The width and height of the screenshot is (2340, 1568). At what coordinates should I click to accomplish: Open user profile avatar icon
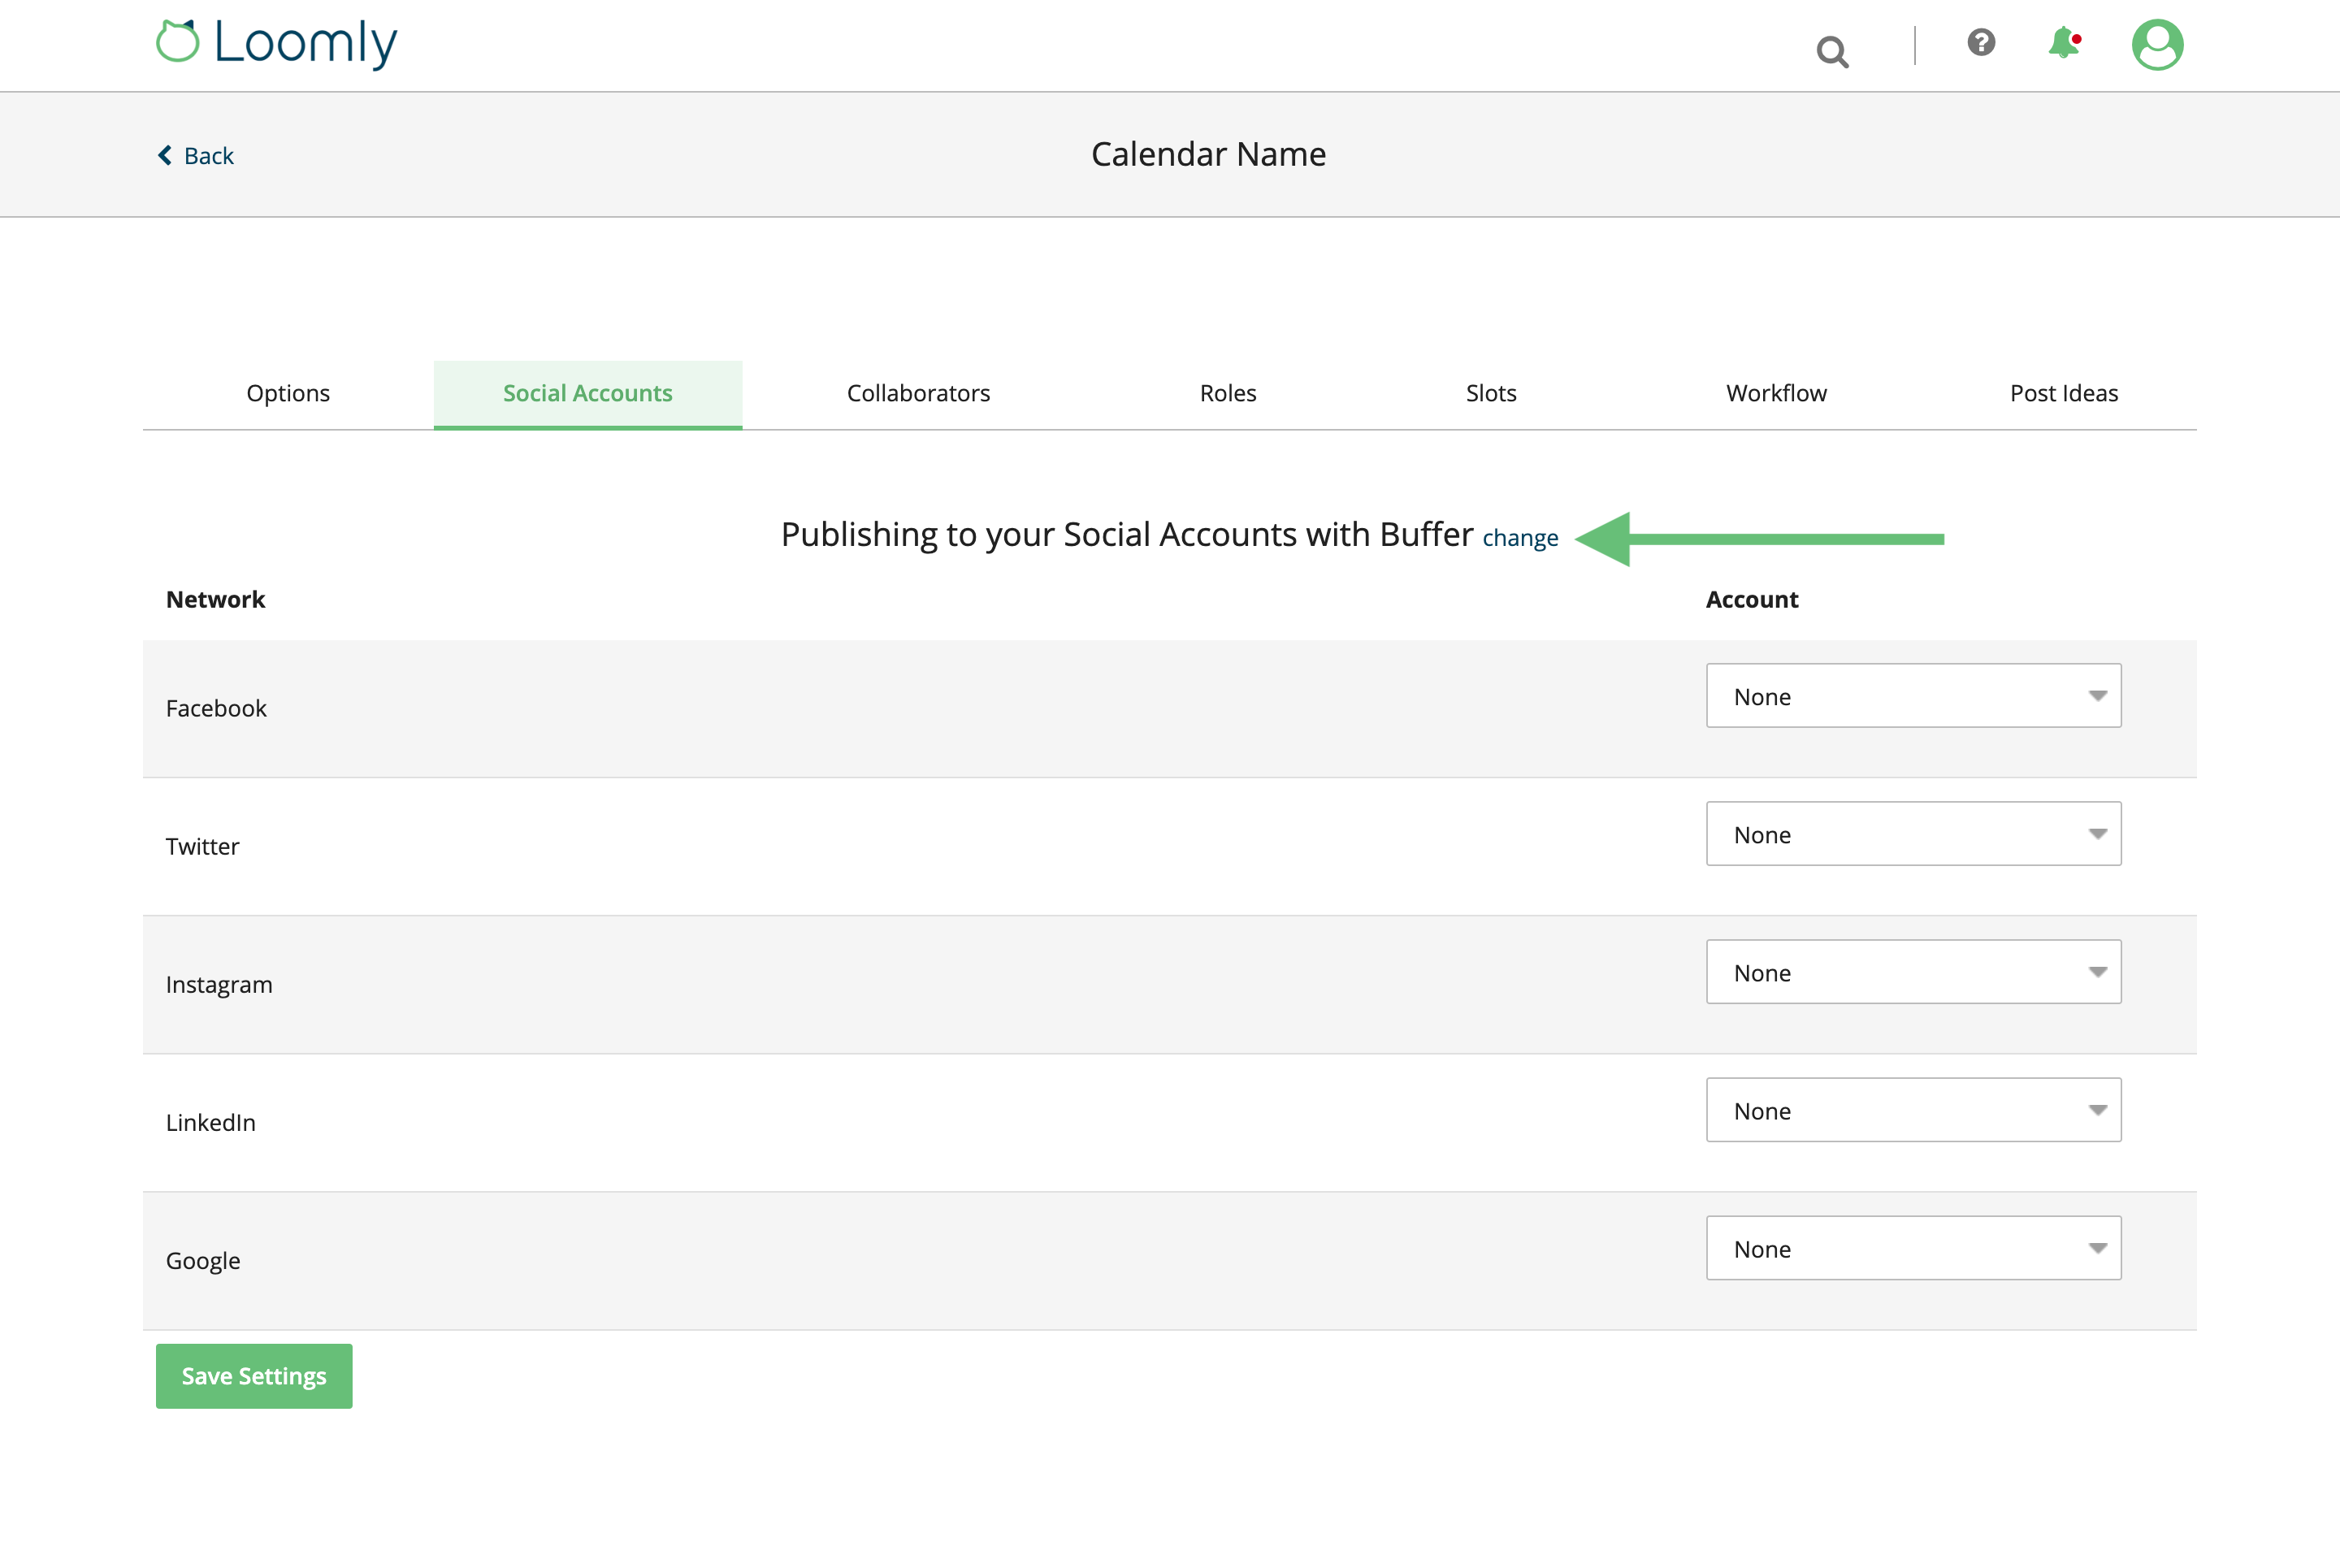(2157, 45)
